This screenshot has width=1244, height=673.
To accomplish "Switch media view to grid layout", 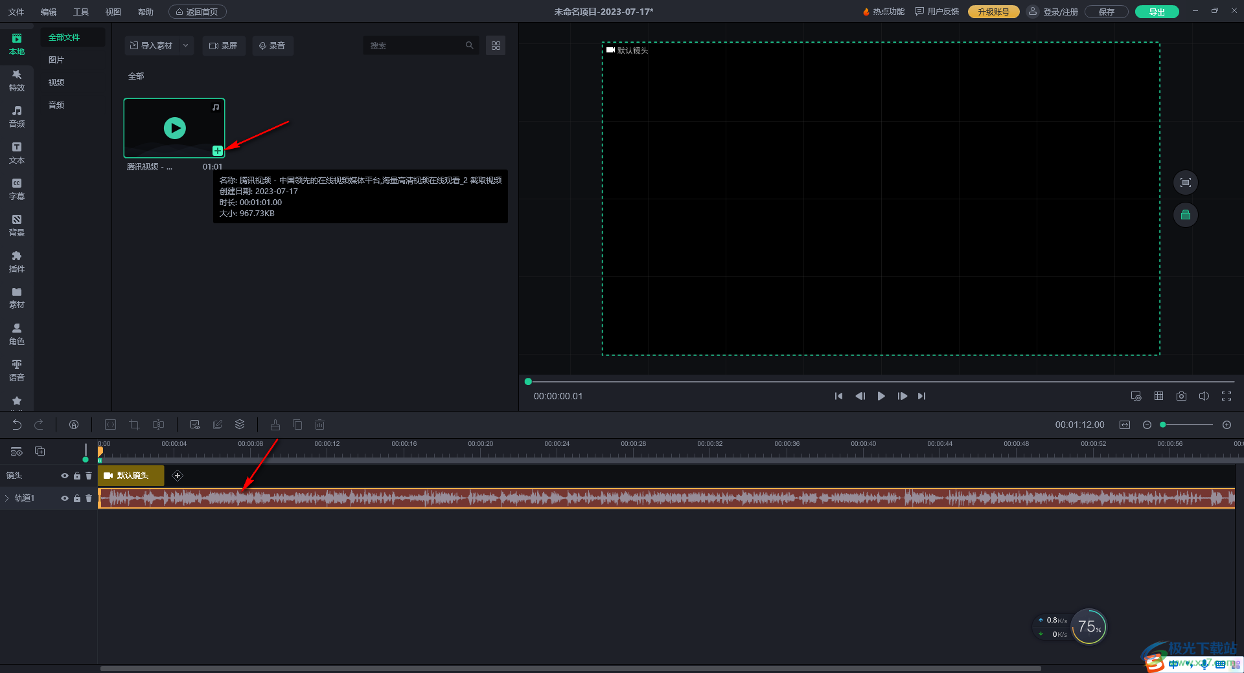I will coord(496,46).
